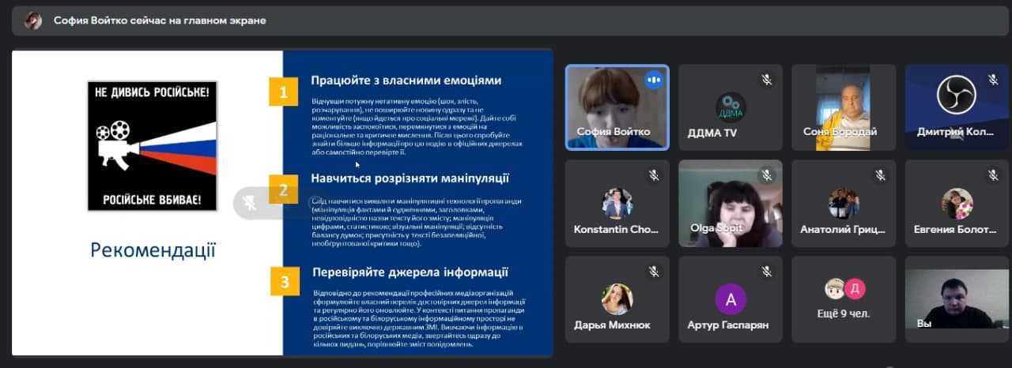
Task: Click the muted mic icon on Olga Sopit's tile
Action: pos(766,175)
